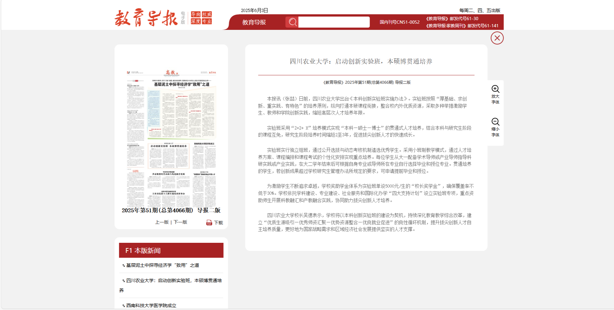Click the issue line 2025年第51期(总第4066期) under the title
The image size is (614, 310).
pos(367,82)
